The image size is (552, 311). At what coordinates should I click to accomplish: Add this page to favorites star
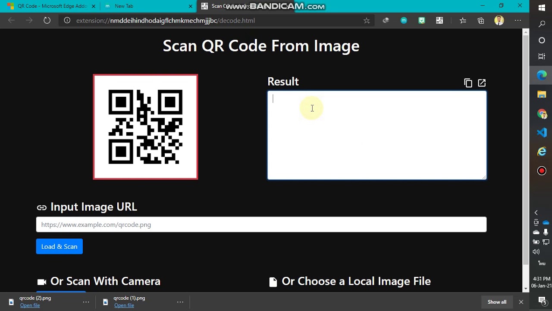point(367,20)
